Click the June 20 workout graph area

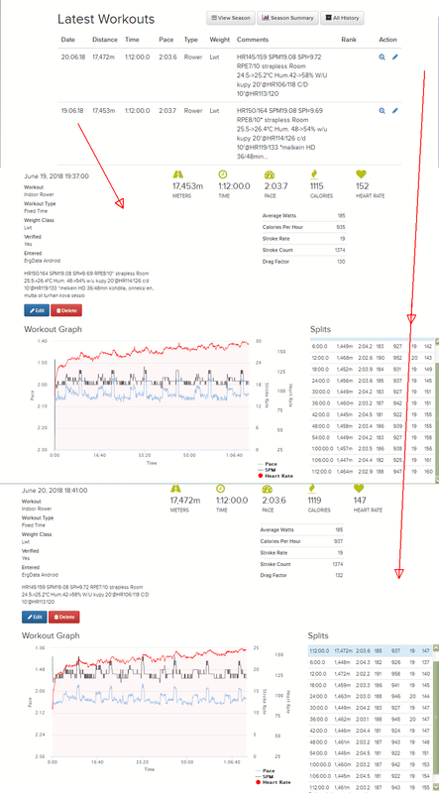click(x=150, y=702)
